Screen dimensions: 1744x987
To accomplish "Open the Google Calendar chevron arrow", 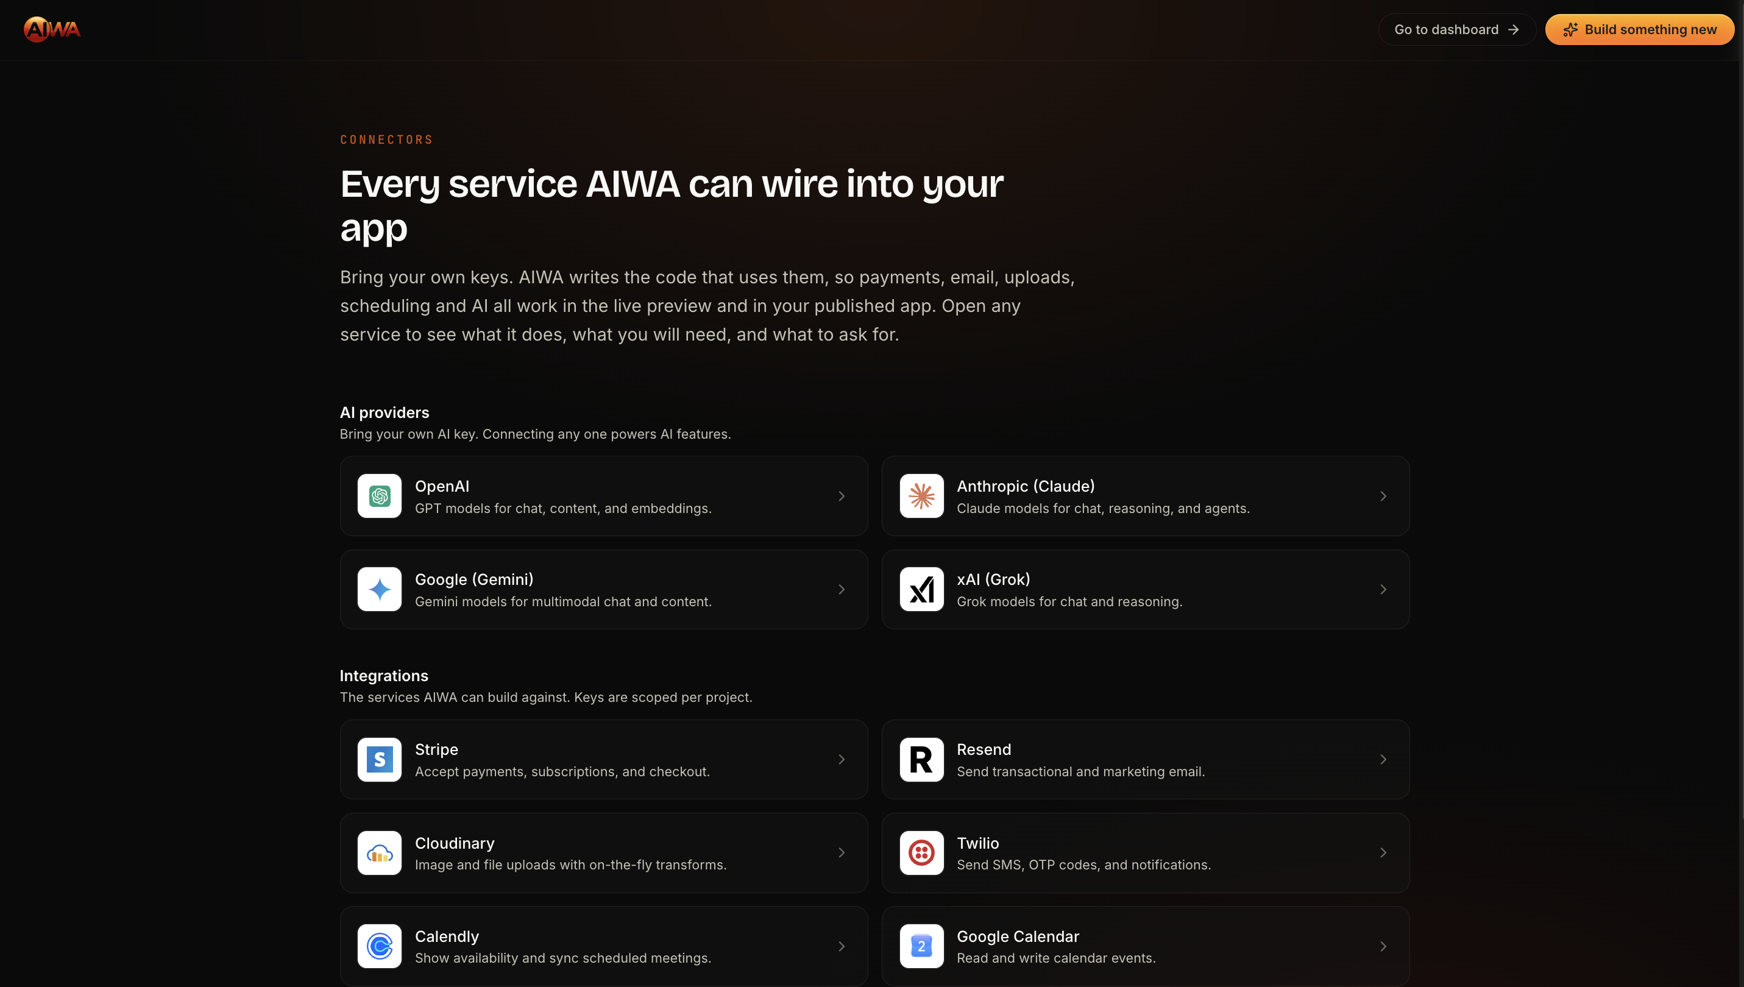I will point(1383,946).
